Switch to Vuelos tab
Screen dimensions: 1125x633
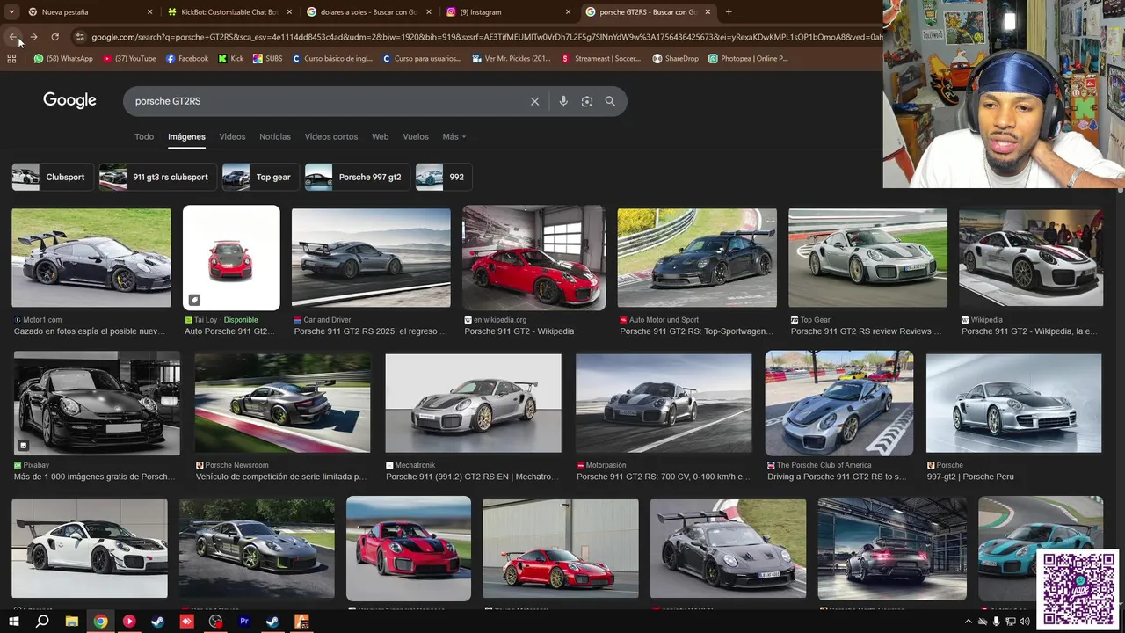point(416,136)
